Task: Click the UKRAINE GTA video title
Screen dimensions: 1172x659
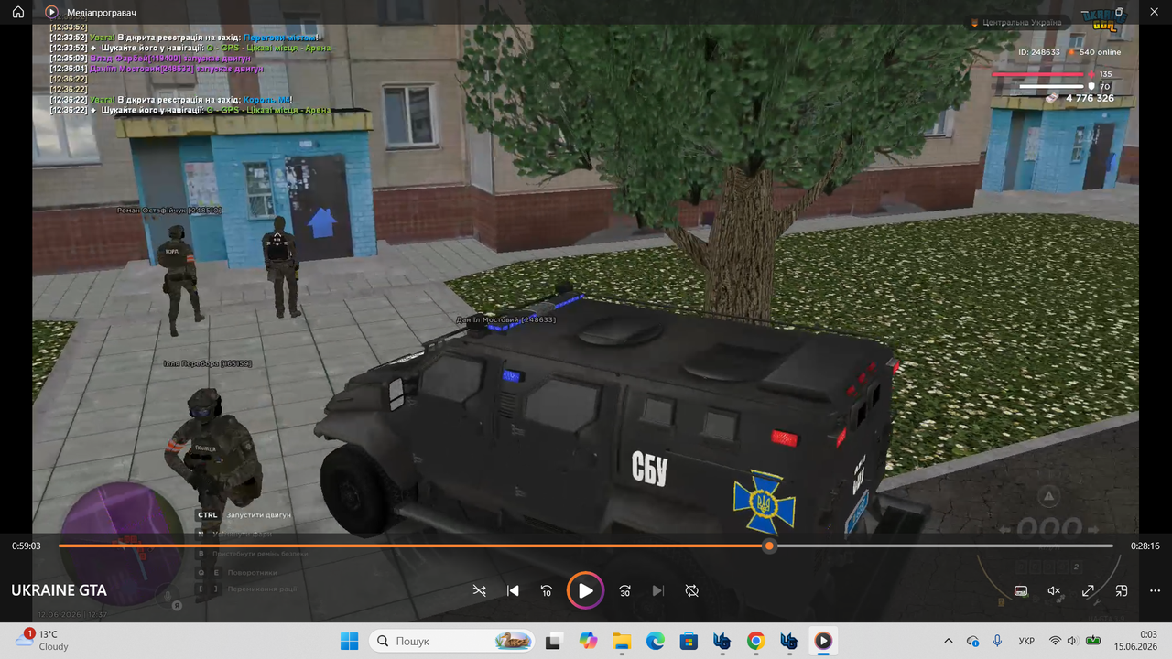Action: [59, 590]
